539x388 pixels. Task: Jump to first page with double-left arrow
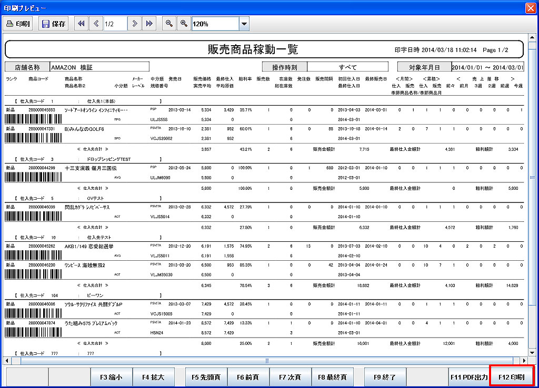pyautogui.click(x=82, y=24)
